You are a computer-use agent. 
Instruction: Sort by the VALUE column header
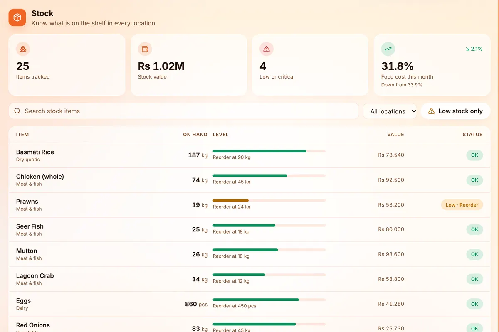point(395,135)
